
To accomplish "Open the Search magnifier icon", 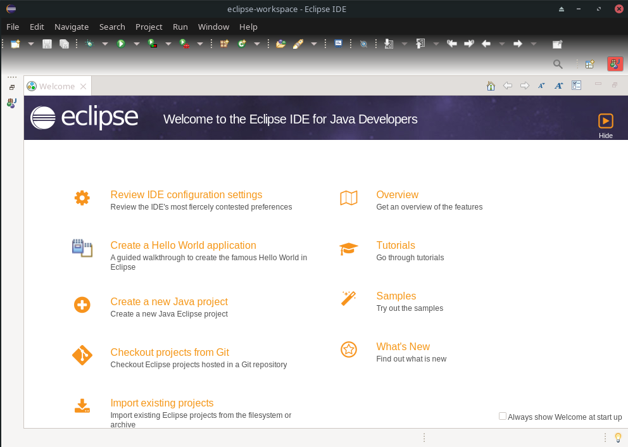I will [x=558, y=64].
